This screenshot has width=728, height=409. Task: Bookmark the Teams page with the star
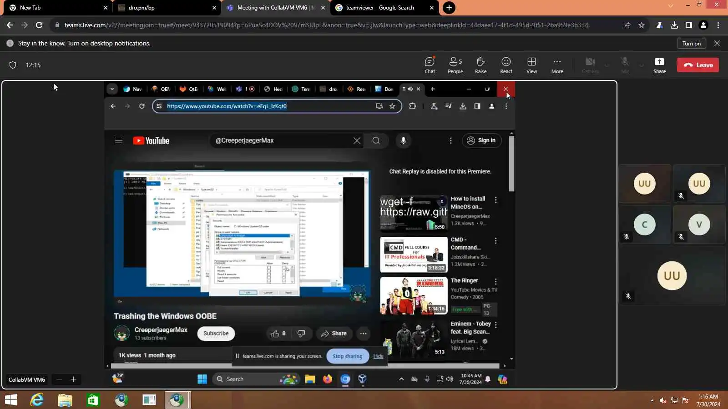pos(642,25)
